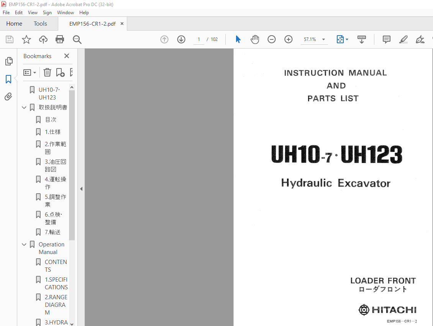Open the Window menu
The image size is (433, 326).
66,12
